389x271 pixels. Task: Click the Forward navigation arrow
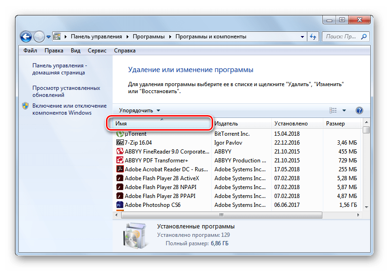click(x=39, y=37)
